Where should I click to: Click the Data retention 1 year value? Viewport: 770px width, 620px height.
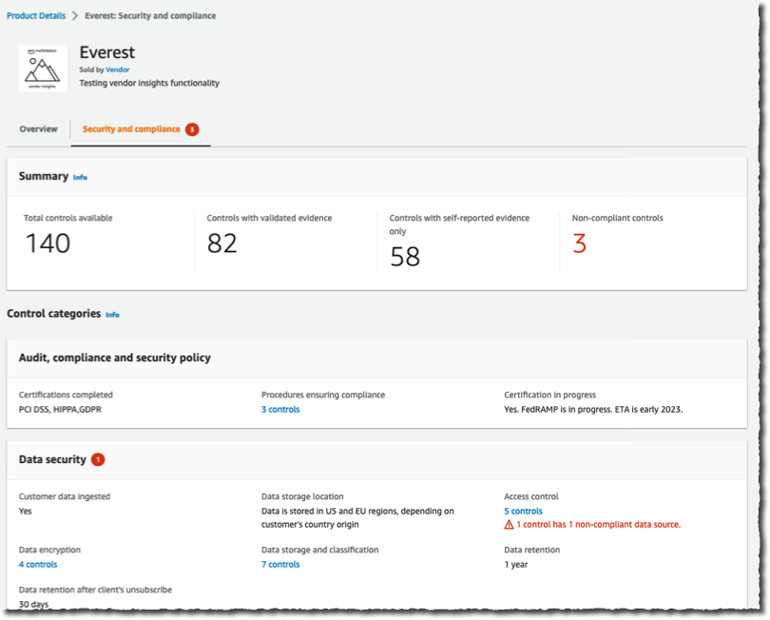515,565
